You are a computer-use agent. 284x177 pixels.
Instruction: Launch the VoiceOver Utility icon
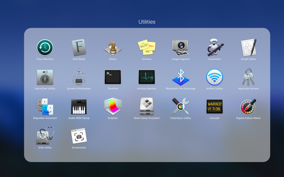pyautogui.click(x=45, y=77)
